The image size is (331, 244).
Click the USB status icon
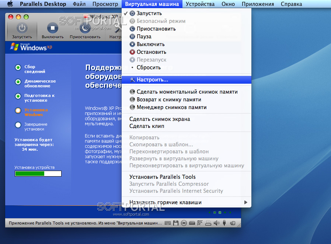224,223
